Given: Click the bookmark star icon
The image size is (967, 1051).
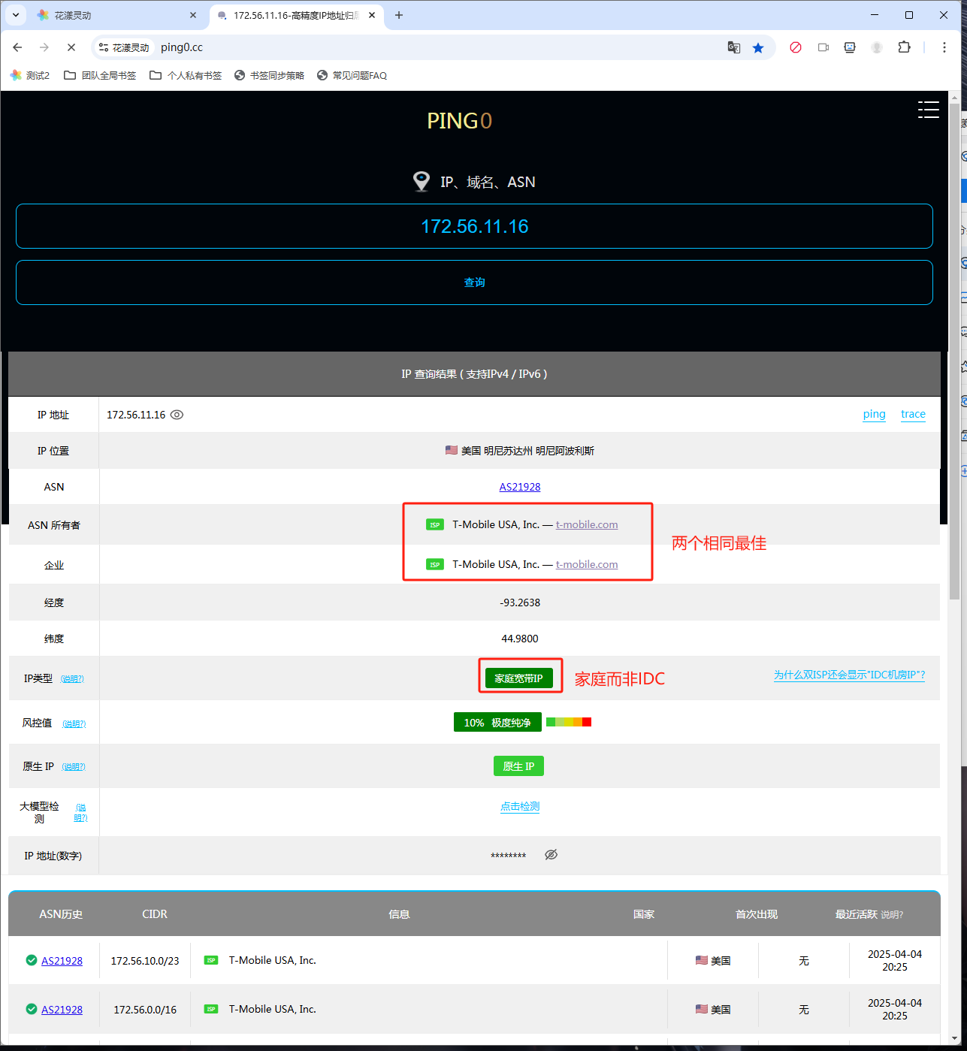Looking at the screenshot, I should pyautogui.click(x=758, y=47).
